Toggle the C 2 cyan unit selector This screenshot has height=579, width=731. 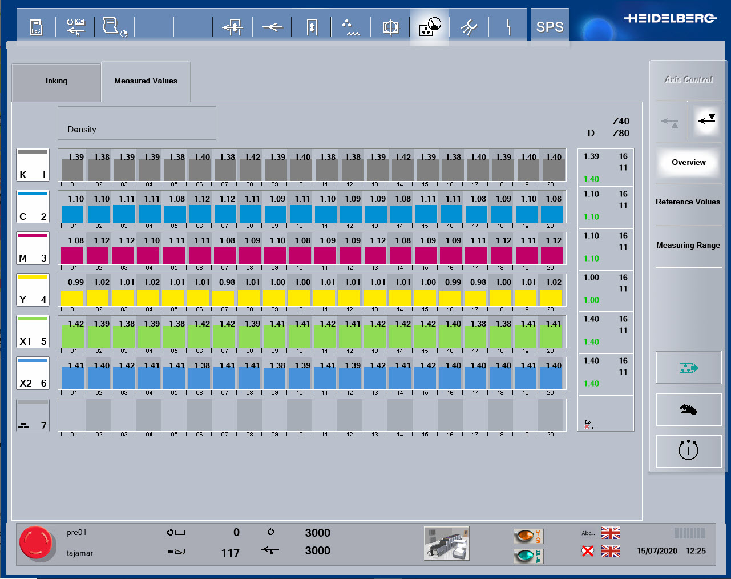click(33, 206)
